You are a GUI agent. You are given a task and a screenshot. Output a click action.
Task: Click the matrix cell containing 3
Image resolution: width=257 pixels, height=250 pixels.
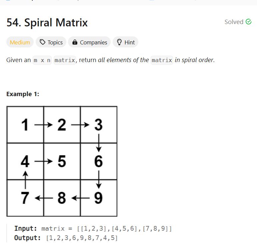tap(99, 125)
